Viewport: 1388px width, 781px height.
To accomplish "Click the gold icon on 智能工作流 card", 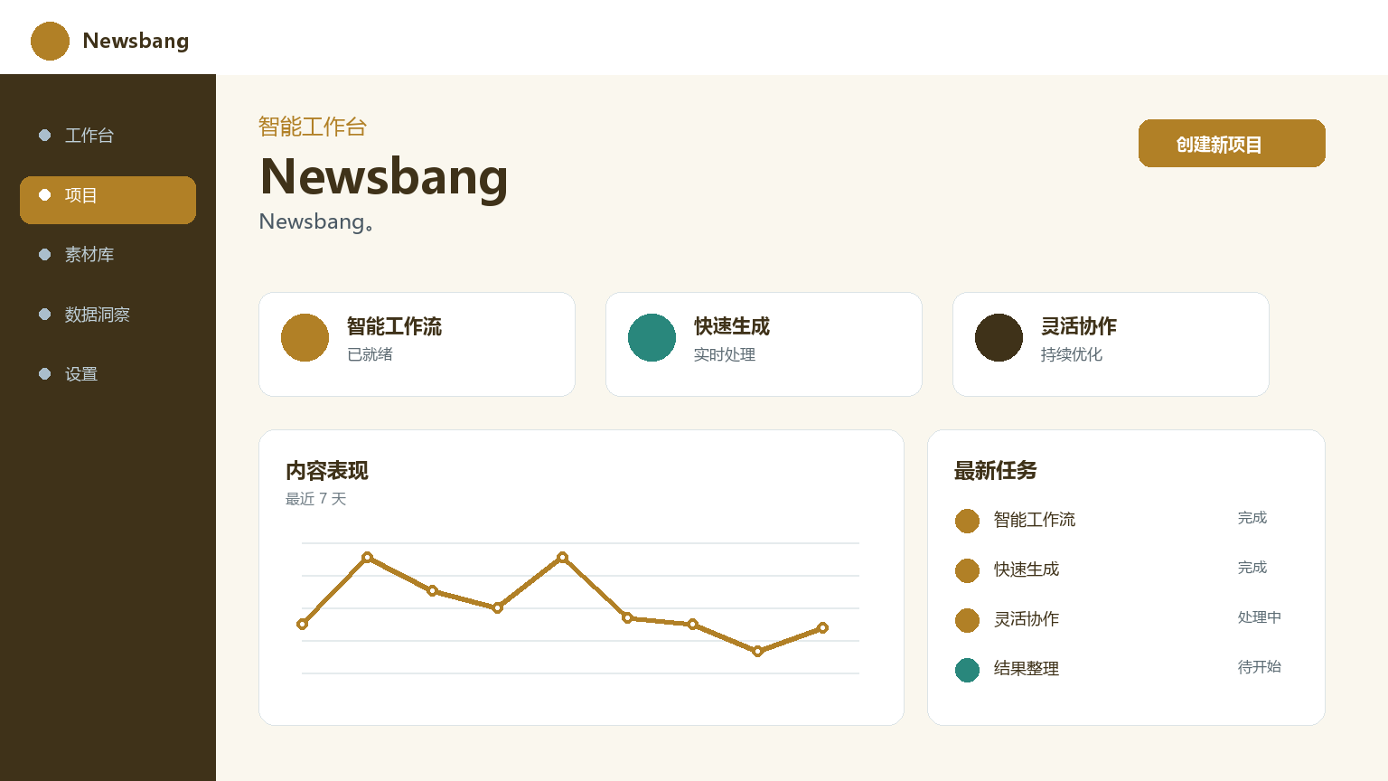I will (305, 337).
